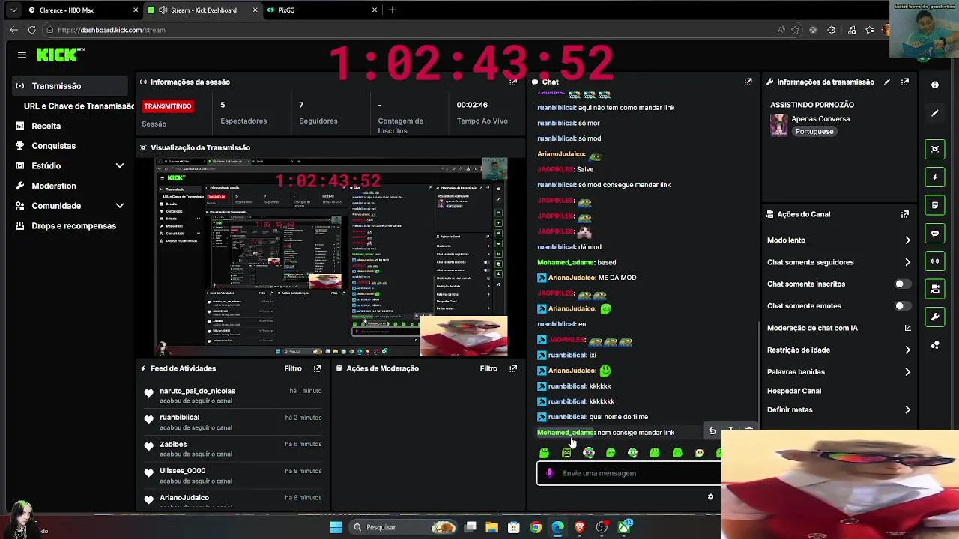
Task: Click the browser address bar URL
Action: click(112, 30)
